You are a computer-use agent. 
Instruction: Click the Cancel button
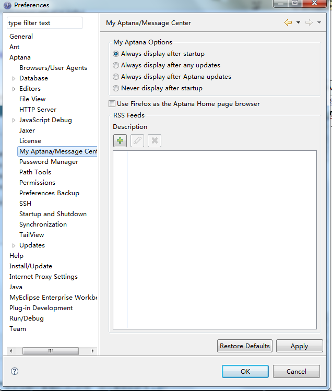[x=297, y=371]
